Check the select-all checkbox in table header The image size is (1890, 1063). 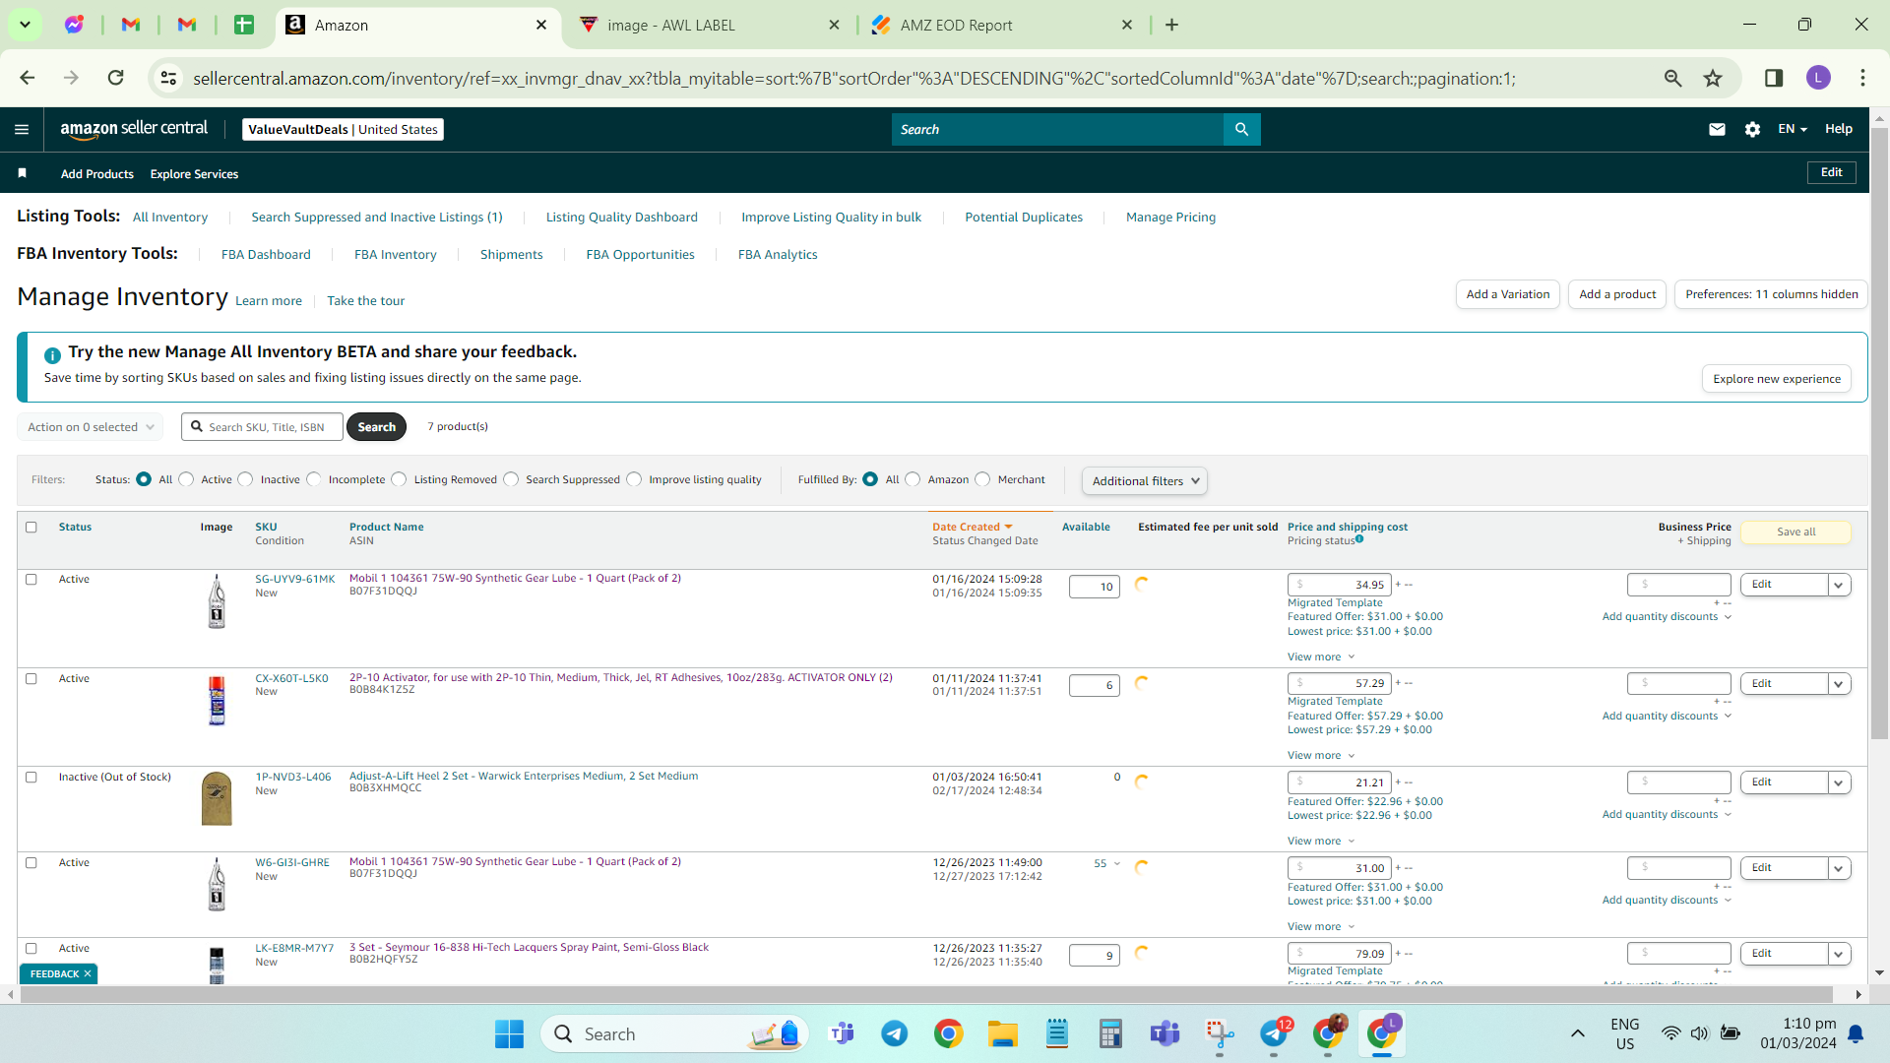coord(31,528)
